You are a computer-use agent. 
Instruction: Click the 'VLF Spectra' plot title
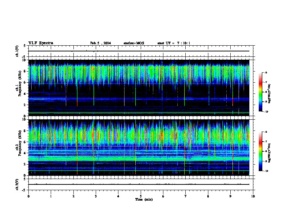coord(41,43)
